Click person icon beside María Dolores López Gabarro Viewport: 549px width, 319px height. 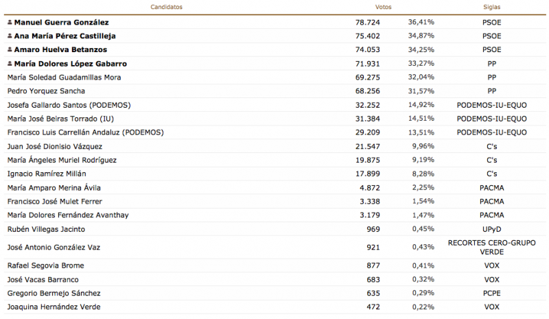[10, 64]
